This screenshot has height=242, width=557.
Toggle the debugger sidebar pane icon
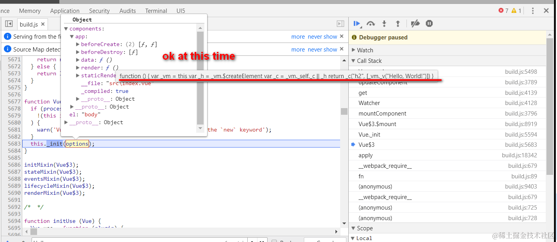click(x=341, y=24)
